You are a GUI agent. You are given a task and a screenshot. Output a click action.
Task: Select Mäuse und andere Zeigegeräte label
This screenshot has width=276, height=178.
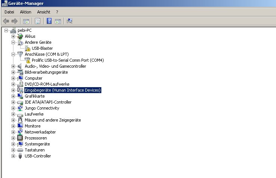pos(53,120)
